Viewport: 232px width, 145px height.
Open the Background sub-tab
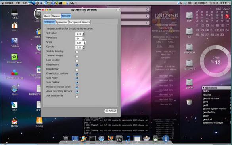pyautogui.click(x=75, y=22)
